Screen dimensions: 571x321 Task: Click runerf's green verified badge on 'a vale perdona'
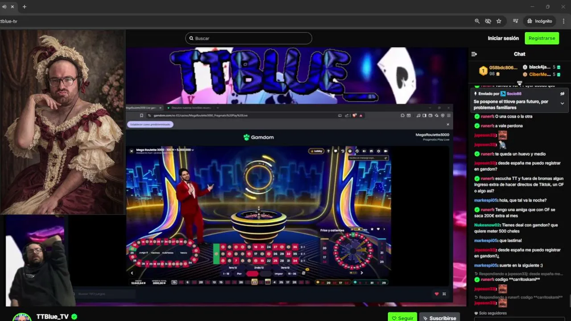(477, 126)
